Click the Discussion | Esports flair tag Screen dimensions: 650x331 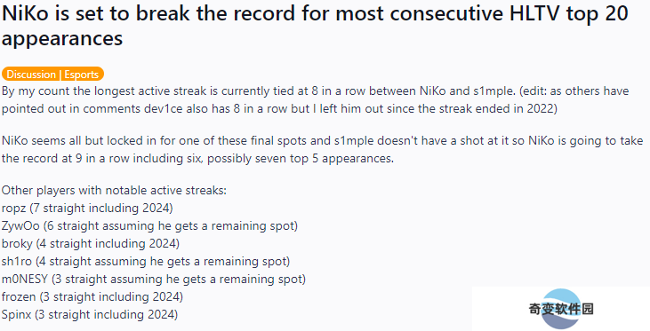[52, 74]
